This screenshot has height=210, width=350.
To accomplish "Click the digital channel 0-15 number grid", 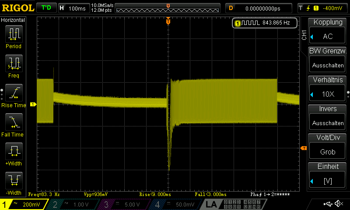I will 242,204.
